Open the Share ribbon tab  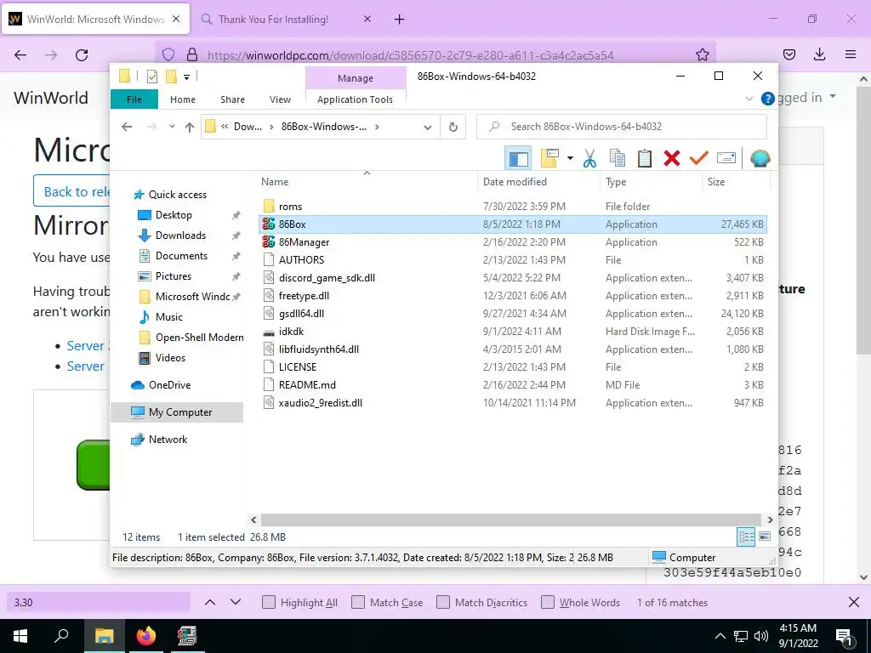pos(232,99)
